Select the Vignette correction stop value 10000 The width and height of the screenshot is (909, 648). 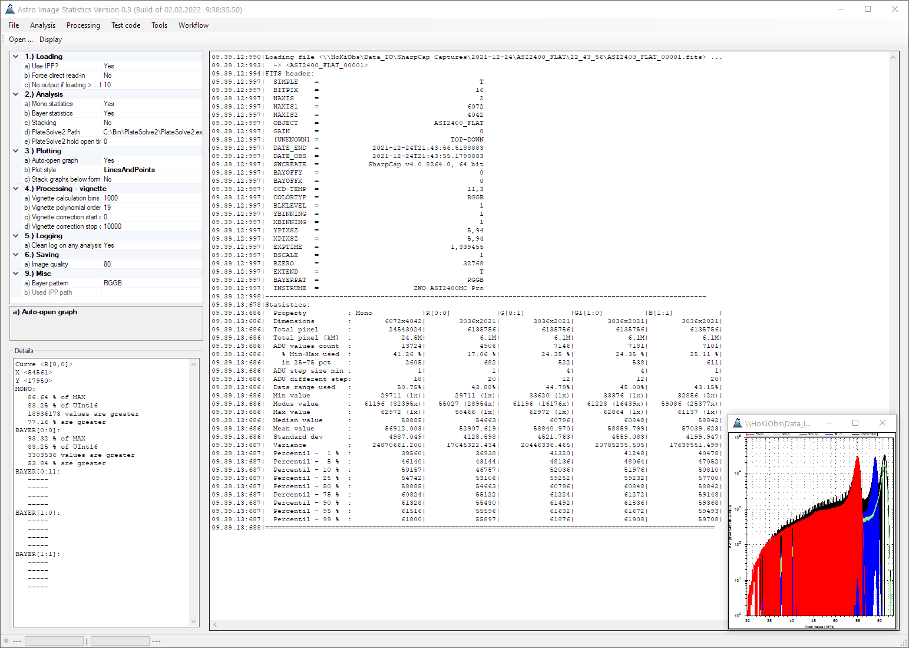coord(152,226)
